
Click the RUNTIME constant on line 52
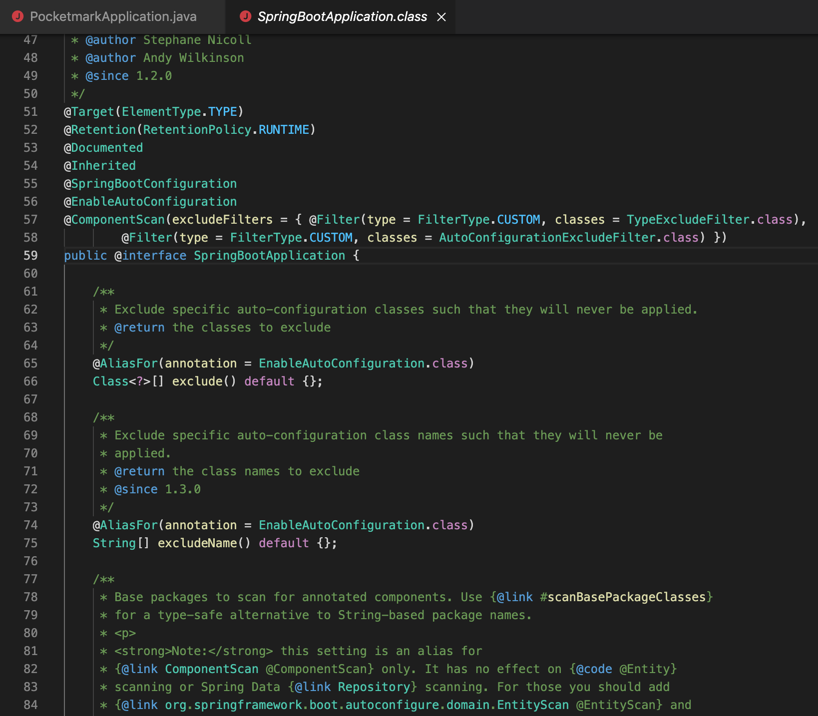pyautogui.click(x=284, y=130)
